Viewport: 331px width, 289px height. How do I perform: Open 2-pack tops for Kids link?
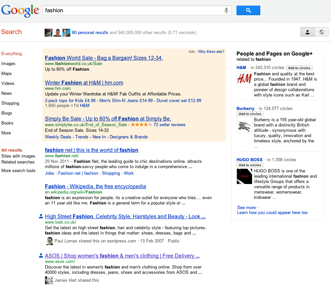(70, 100)
